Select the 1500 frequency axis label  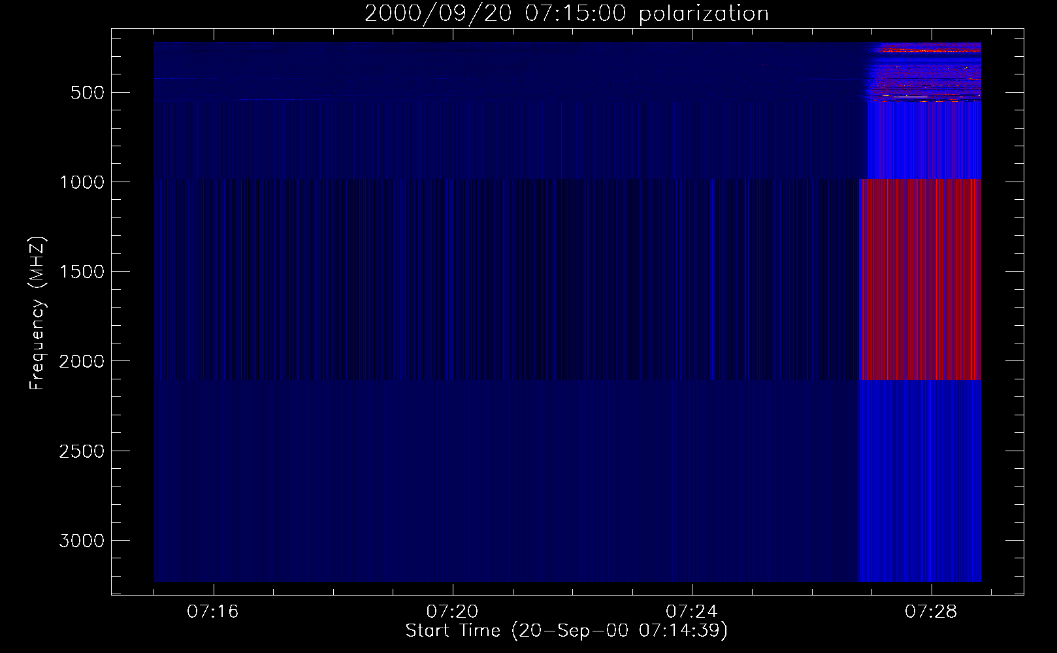pos(82,272)
